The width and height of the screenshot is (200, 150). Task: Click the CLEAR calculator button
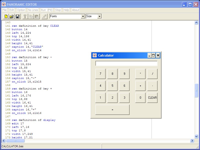[x=152, y=98]
